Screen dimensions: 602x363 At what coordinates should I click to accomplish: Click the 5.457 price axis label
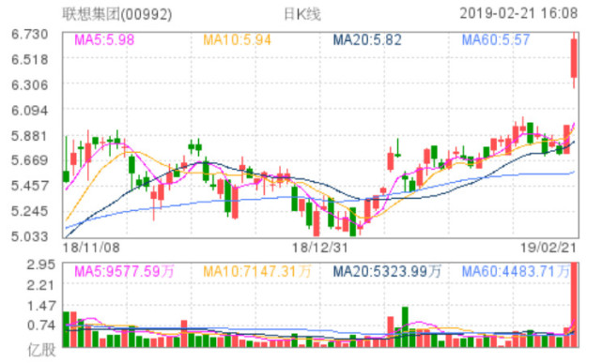(x=30, y=186)
